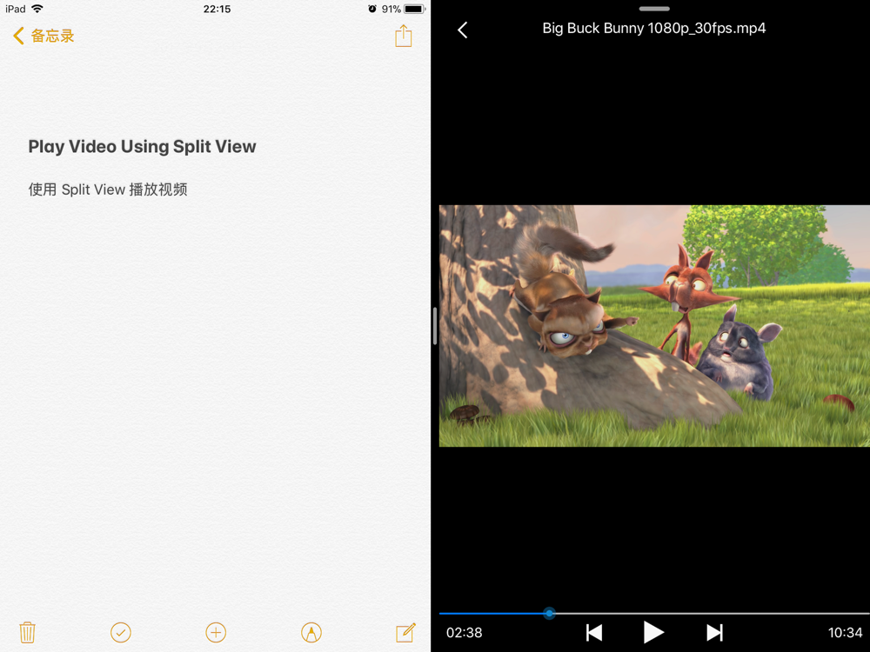Tap the total duration 10:34
The height and width of the screenshot is (652, 870).
pyautogui.click(x=845, y=633)
